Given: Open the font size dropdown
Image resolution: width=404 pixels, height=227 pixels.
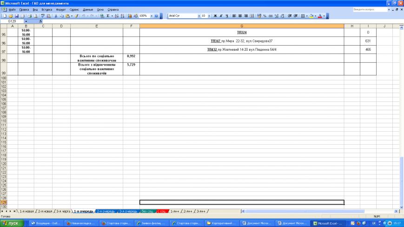Looking at the screenshot, I should (209, 16).
